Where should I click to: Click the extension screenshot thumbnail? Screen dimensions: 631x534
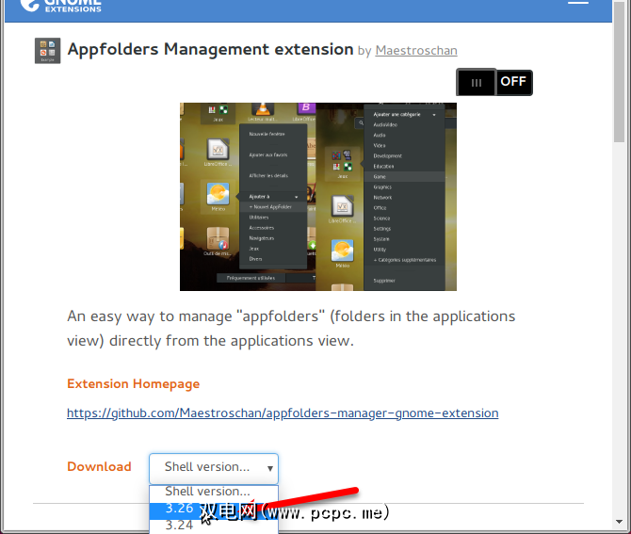318,197
